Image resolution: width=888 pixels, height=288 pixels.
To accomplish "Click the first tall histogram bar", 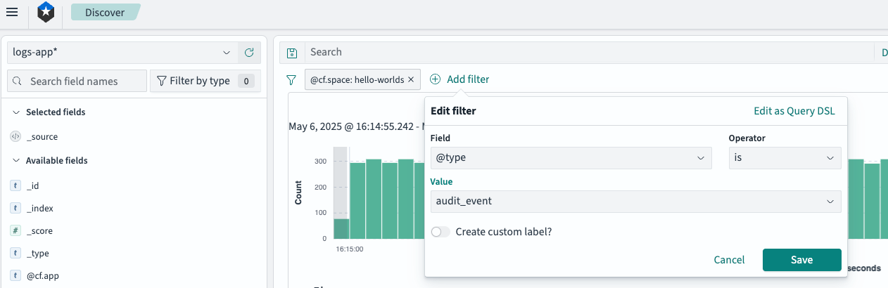I will tap(357, 202).
